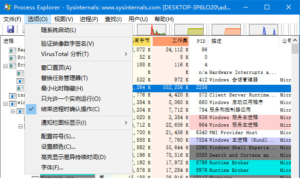The width and height of the screenshot is (300, 185).
Task: Enable 窗口置顶(A) always on top
Action: (x=79, y=68)
